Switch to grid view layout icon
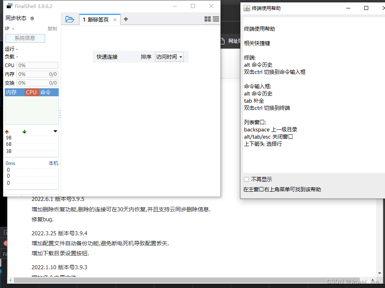Image resolution: width=385 pixels, height=288 pixels. point(208,19)
